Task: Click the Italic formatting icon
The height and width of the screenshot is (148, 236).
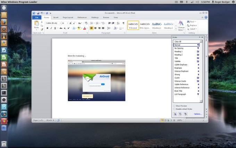Action: 51,28
